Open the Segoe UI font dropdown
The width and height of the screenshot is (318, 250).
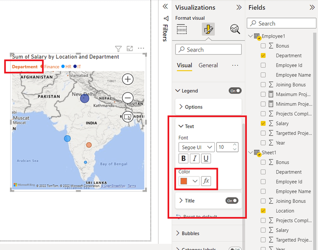[x=197, y=147]
